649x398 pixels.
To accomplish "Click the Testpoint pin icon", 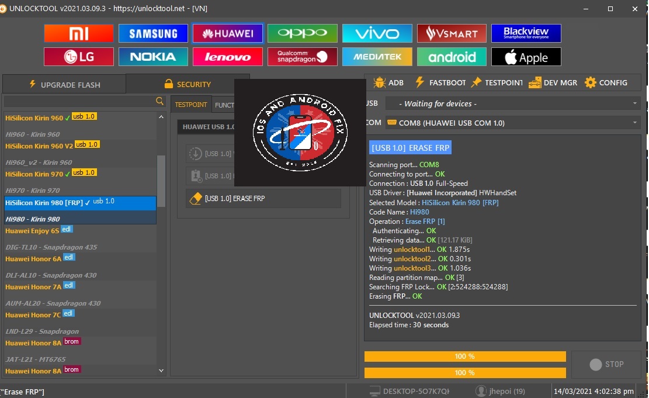I will pyautogui.click(x=477, y=82).
